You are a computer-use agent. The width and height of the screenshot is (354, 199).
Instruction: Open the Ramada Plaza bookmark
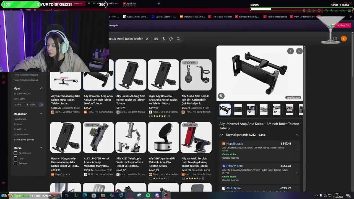[x=247, y=17]
